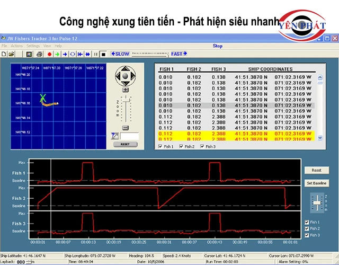This screenshot has width=339, height=265.
Task: Click the map zoom-in plus button
Action: (126, 90)
